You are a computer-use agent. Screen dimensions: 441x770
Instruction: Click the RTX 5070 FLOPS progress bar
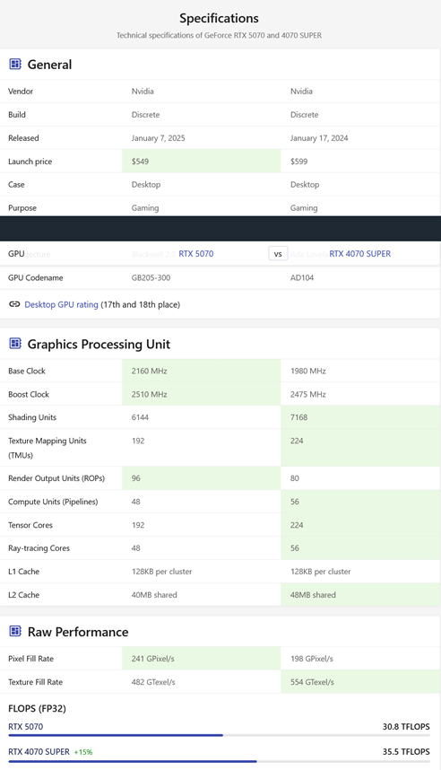click(220, 735)
